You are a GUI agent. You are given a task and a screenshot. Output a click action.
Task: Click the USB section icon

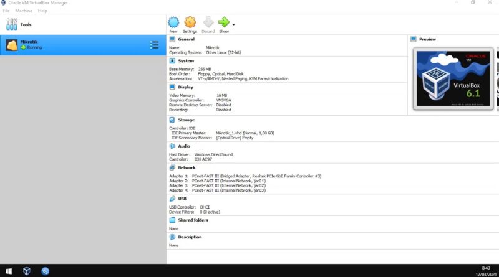point(172,199)
